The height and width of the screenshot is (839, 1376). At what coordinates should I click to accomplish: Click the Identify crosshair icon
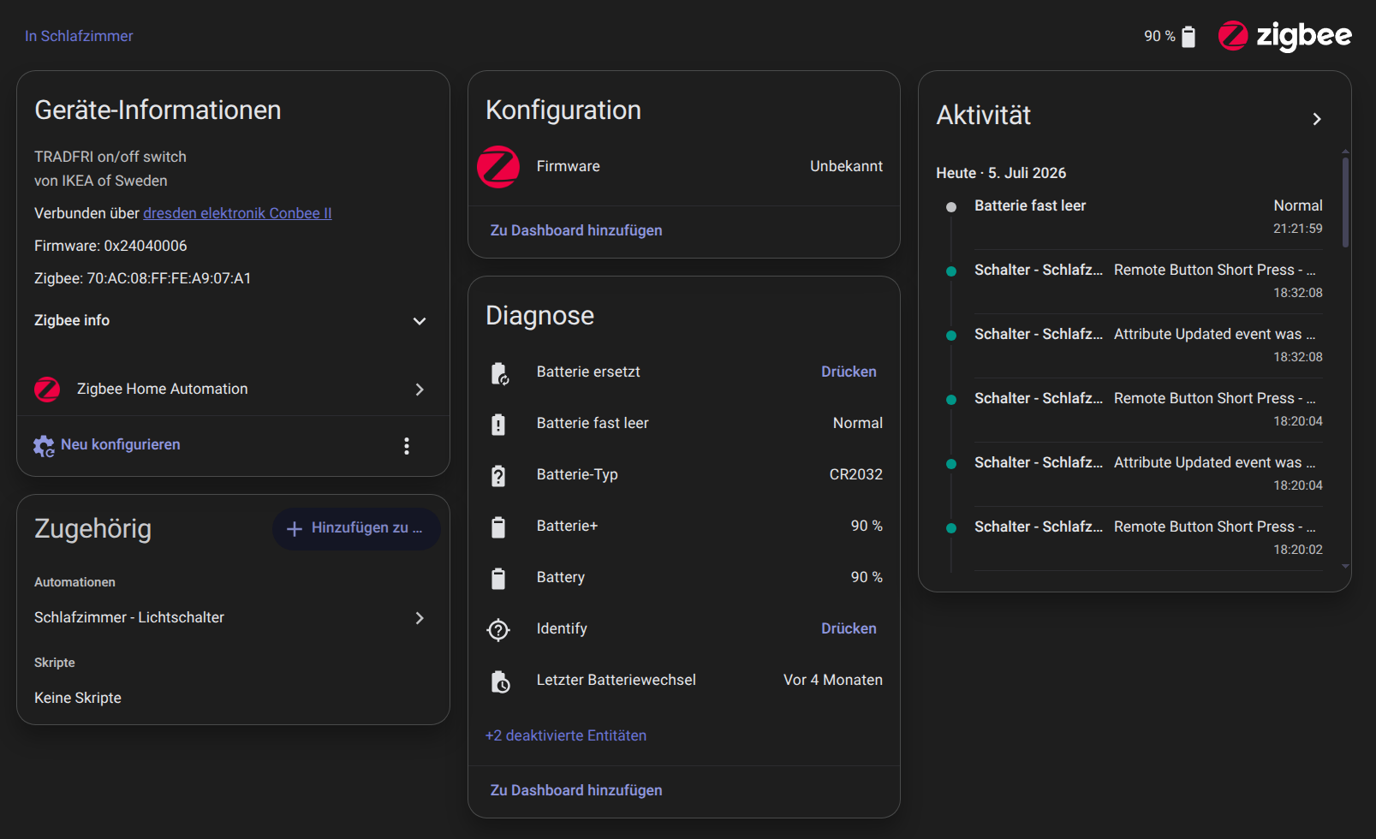[x=498, y=629]
